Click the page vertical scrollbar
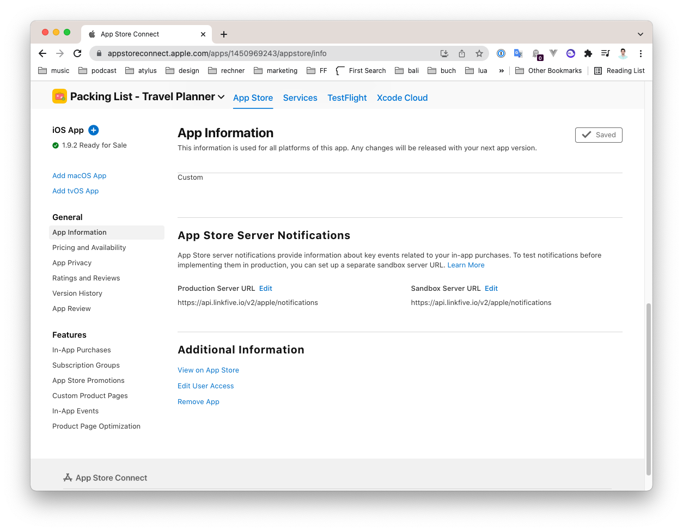This screenshot has height=531, width=683. pos(648,389)
